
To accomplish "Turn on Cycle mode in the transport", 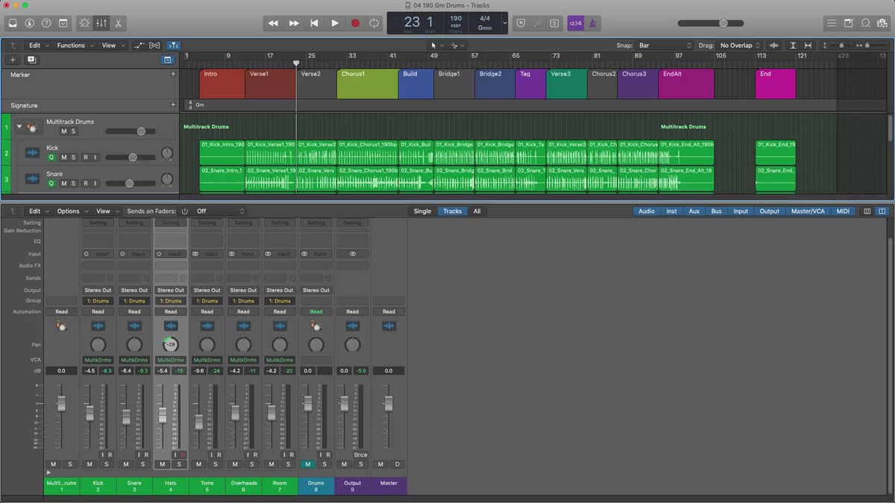I will [x=374, y=23].
